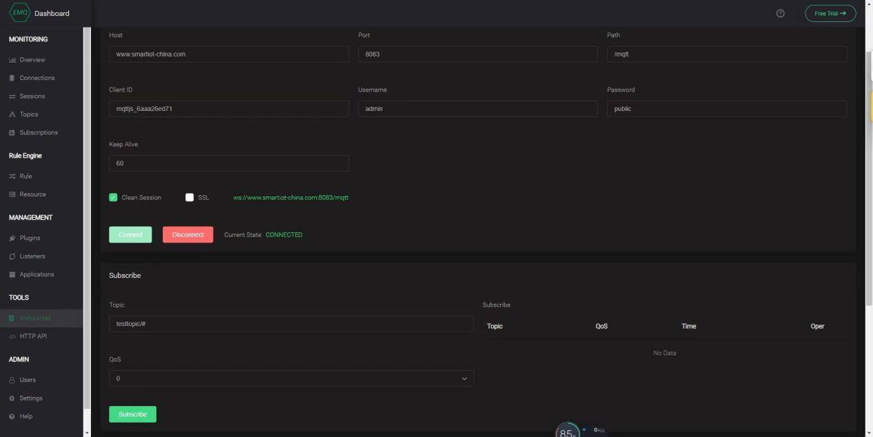Open the HTTP API tools page
The width and height of the screenshot is (873, 437).
33,336
